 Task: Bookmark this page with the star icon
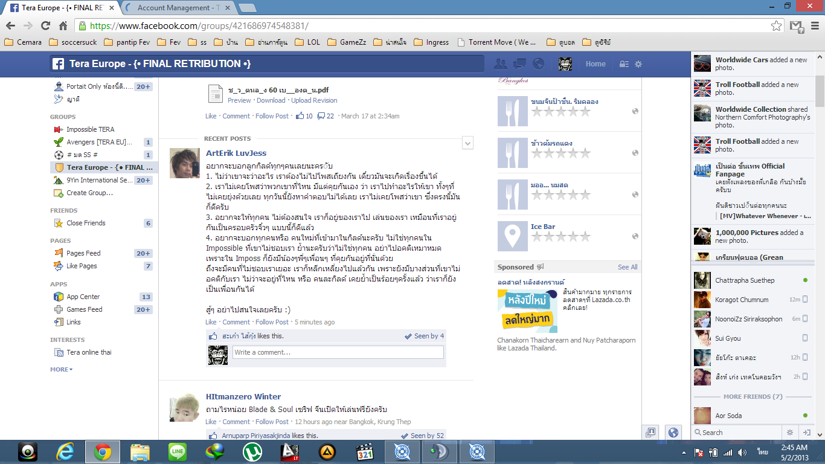777,26
